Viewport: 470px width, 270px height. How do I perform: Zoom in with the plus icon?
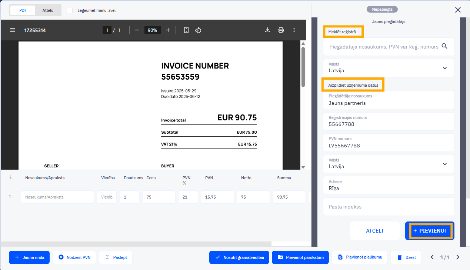[x=168, y=30]
